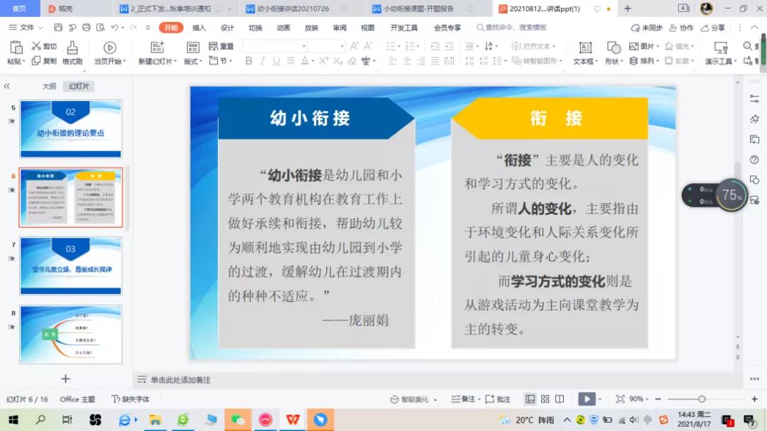Click the Collaborate (协作) button
This screenshot has height=431, width=767.
point(681,28)
